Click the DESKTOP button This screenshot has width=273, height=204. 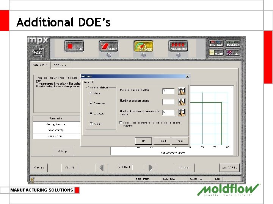tap(233, 43)
